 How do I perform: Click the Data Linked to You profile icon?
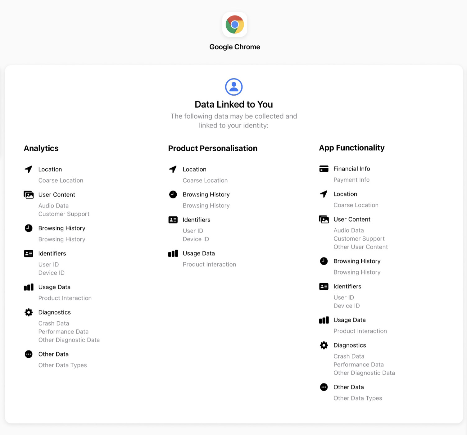coord(234,87)
